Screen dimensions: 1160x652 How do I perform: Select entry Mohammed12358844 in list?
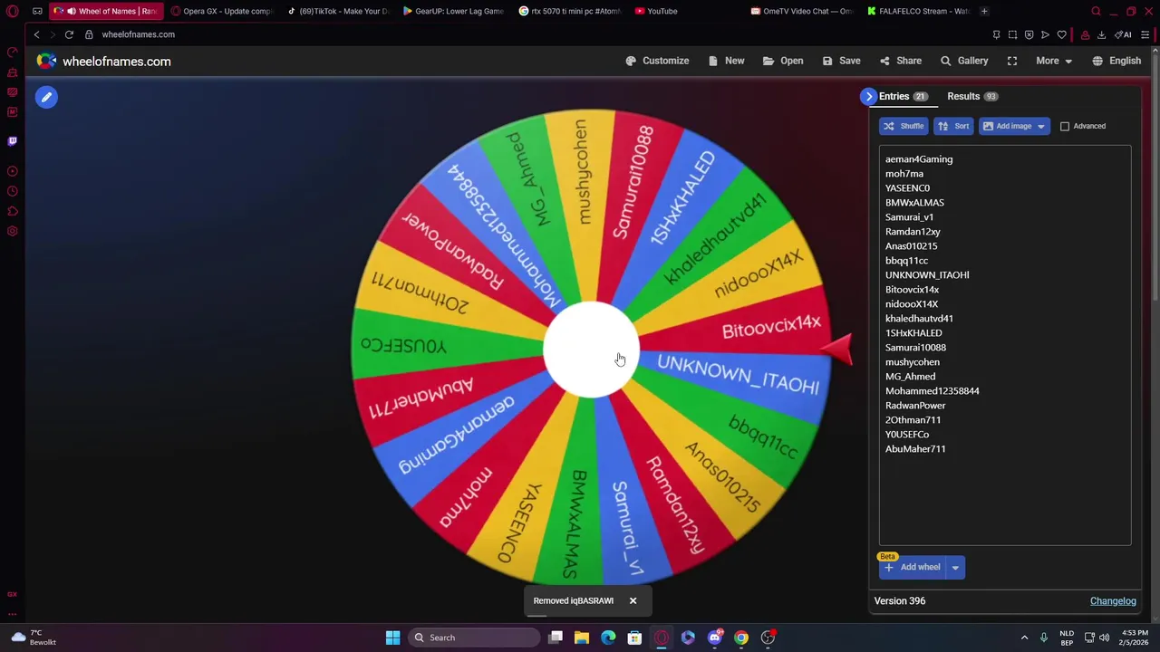tap(932, 391)
